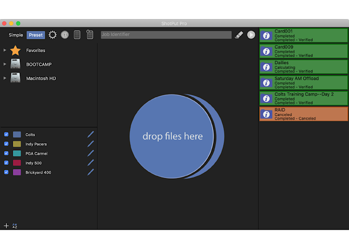Open info icon for canceled RAID job
Screen dimensions: 349x250
point(266,114)
